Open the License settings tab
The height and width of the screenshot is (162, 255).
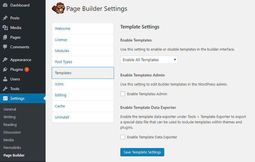click(83, 40)
